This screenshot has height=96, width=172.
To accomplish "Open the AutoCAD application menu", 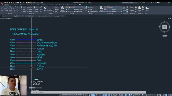I will click(2, 3).
